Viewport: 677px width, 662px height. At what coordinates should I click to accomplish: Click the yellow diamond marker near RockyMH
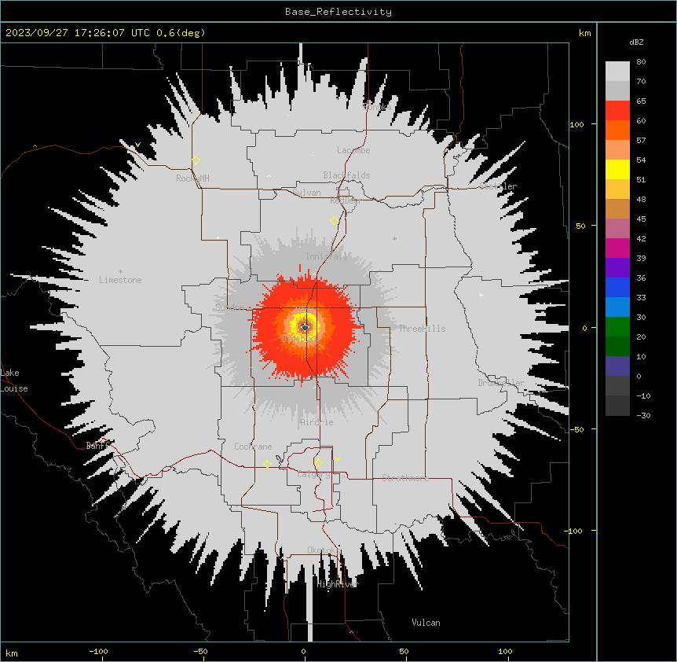tap(196, 160)
